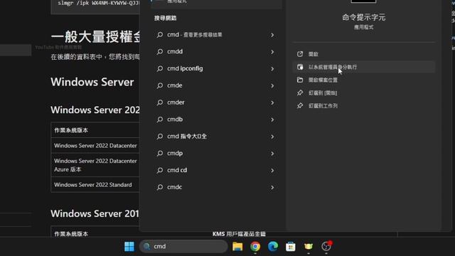Click the search icon beside 'cmd ipconfig'
Image resolution: width=455 pixels, height=256 pixels.
(160, 68)
